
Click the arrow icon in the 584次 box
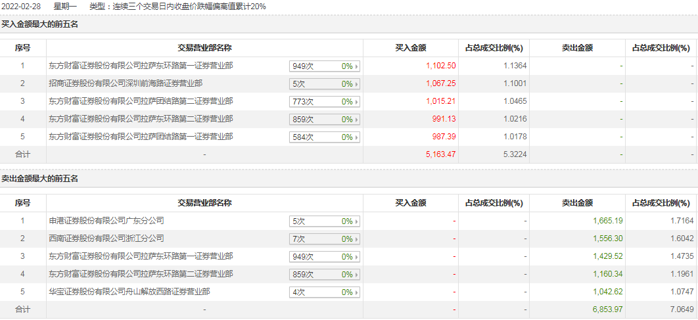(x=357, y=137)
